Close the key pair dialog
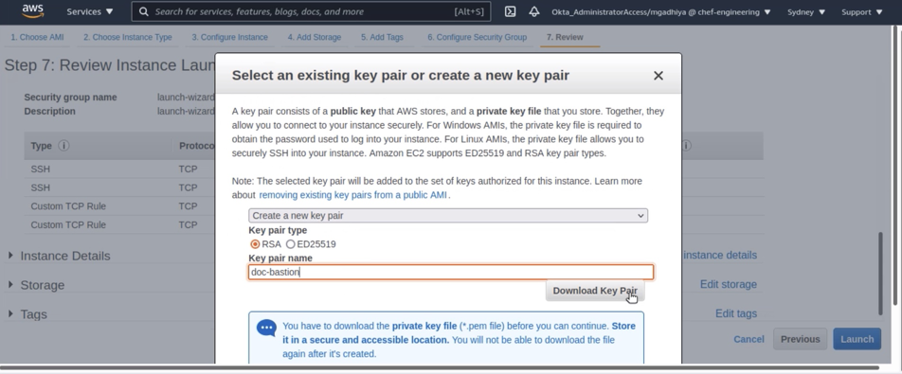 click(658, 75)
